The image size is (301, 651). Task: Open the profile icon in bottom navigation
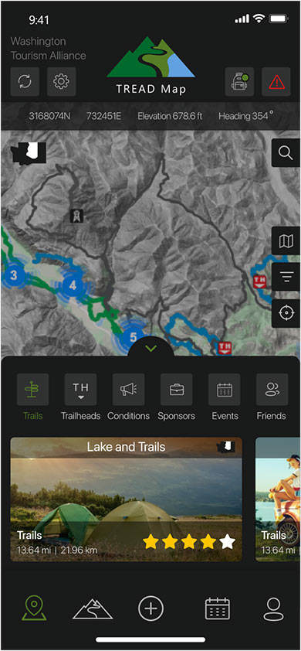tap(273, 609)
